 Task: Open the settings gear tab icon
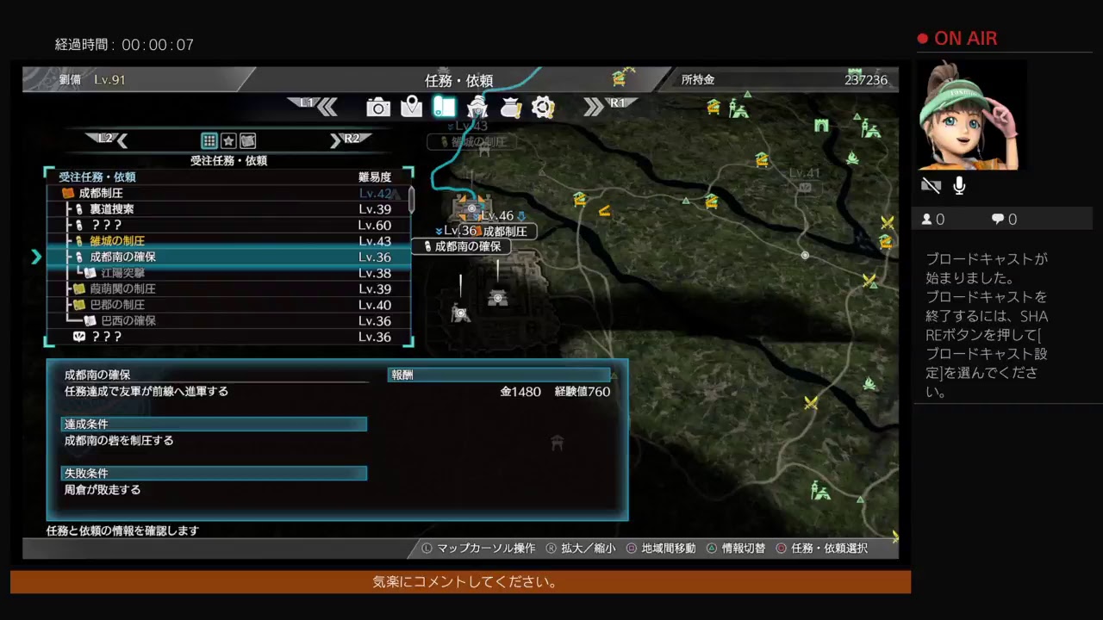pyautogui.click(x=543, y=107)
